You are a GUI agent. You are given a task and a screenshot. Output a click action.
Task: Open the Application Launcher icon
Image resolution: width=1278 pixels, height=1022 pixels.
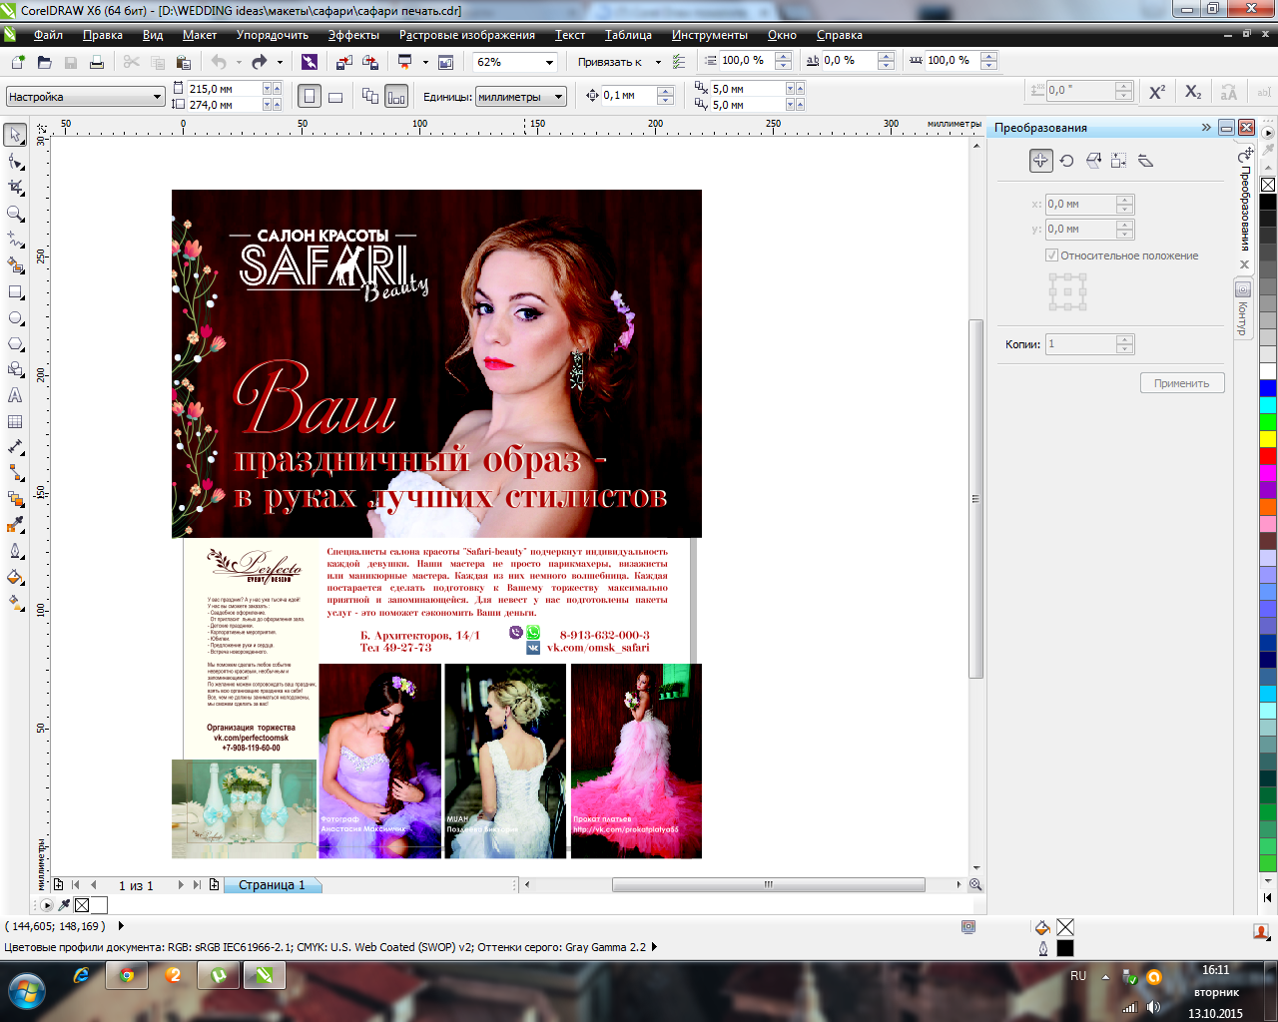(x=404, y=62)
